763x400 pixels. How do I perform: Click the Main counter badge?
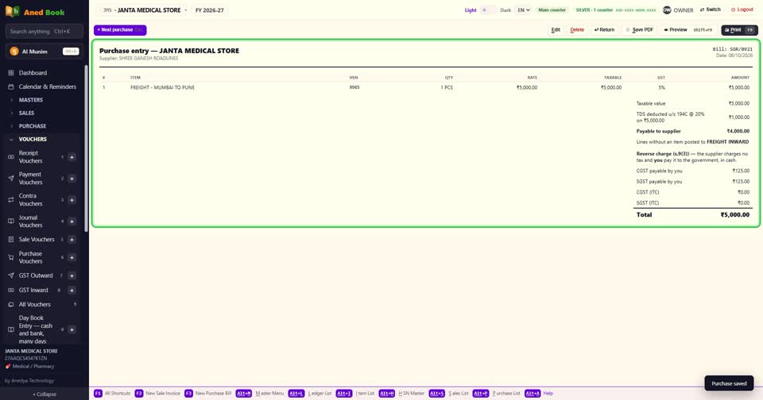[552, 10]
